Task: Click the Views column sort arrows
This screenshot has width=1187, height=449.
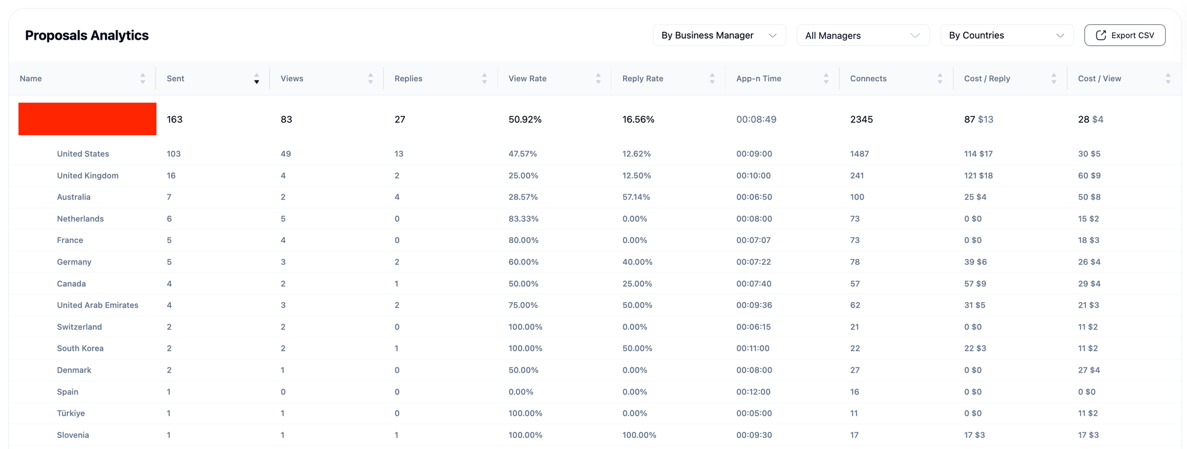Action: [x=370, y=79]
